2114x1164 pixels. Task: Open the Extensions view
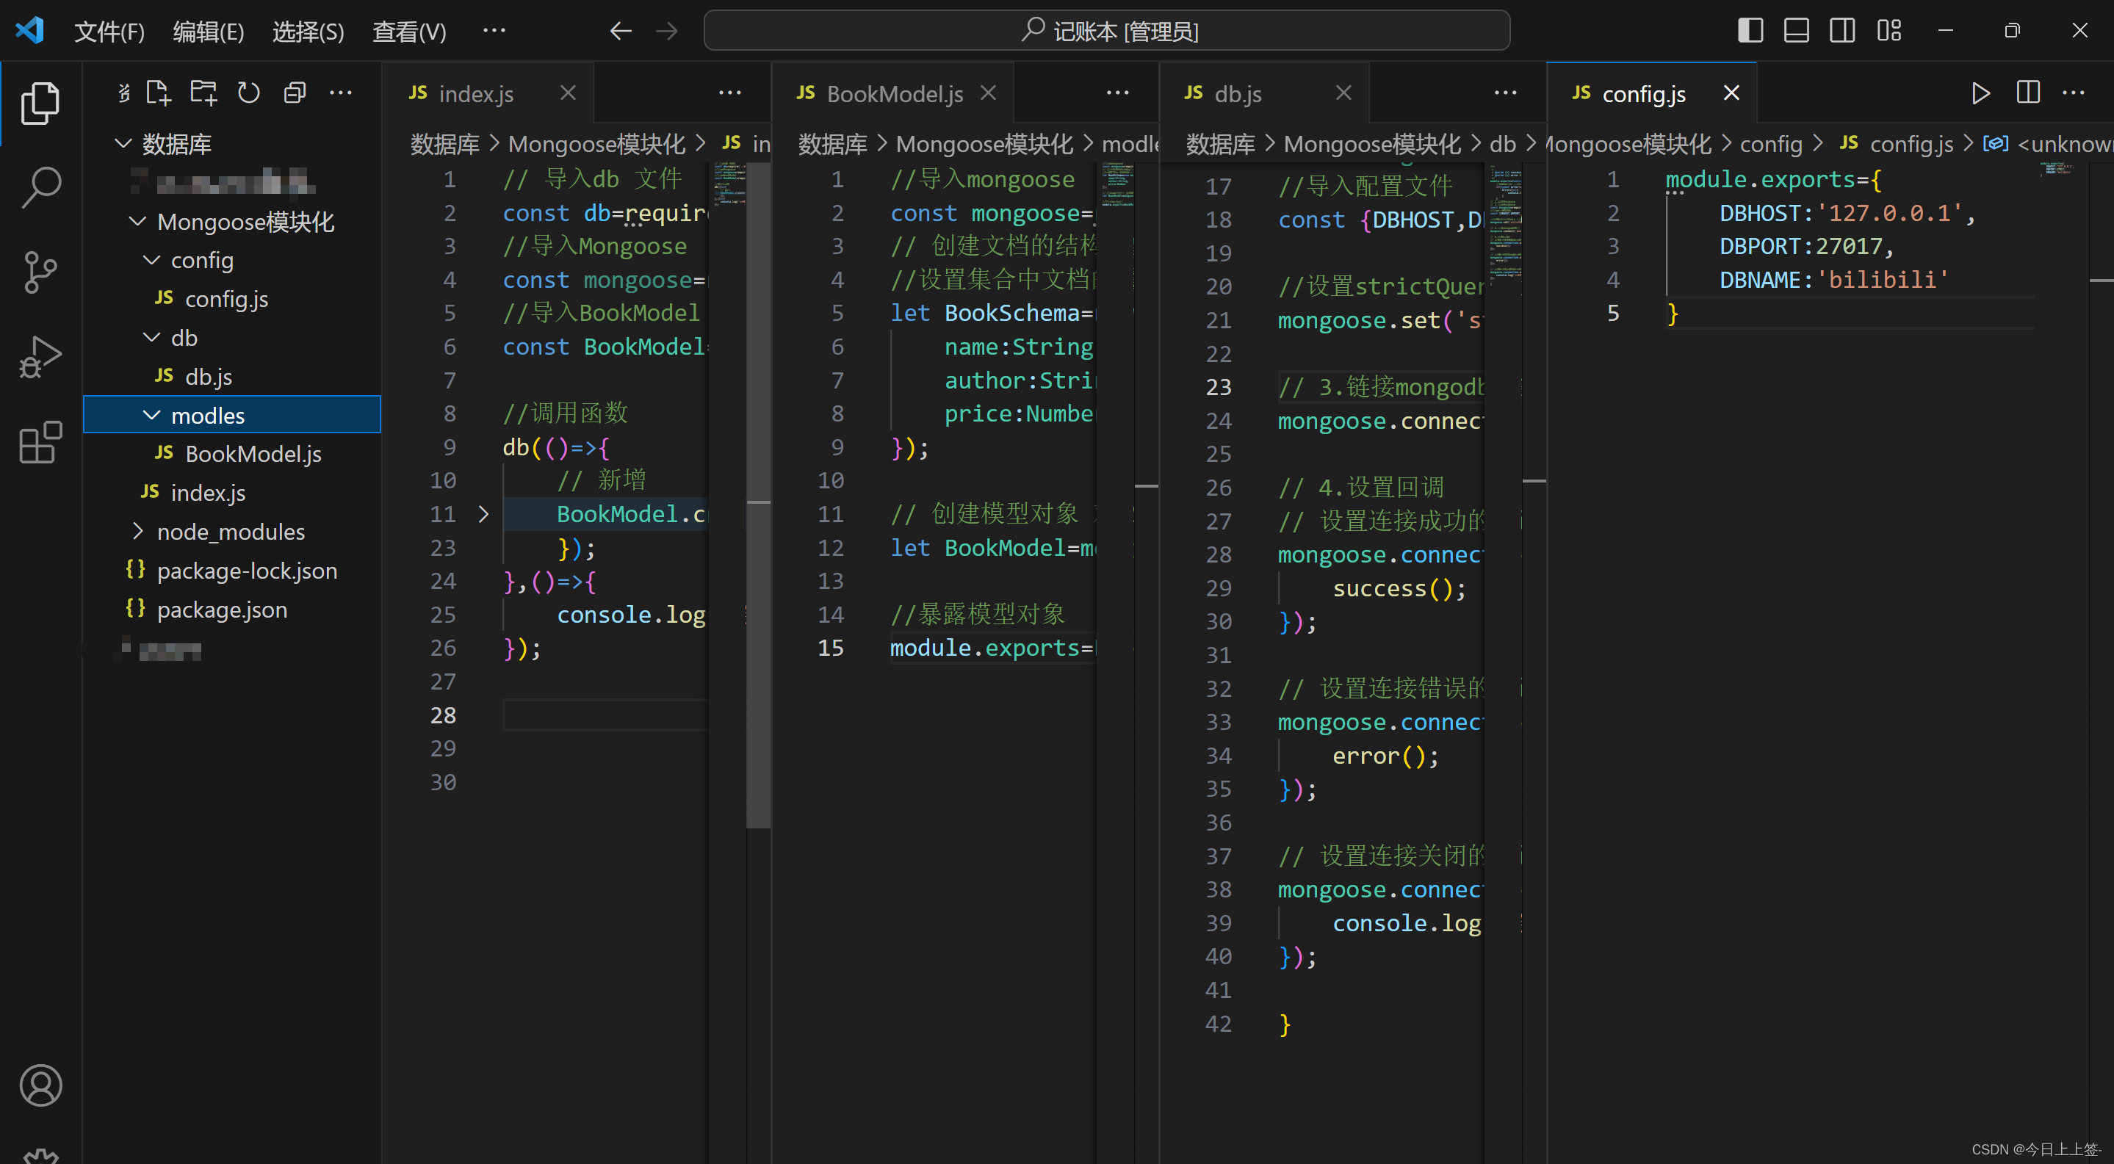pos(40,443)
